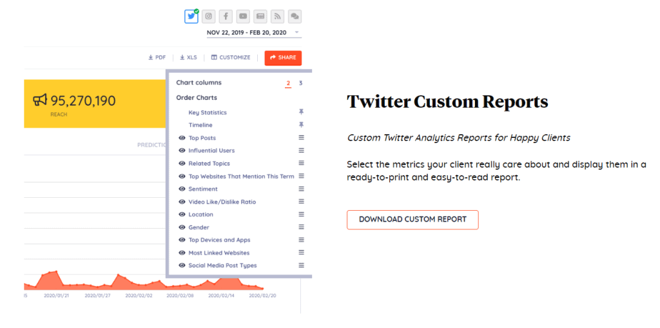
Task: Select the YouTube source icon
Action: tap(243, 16)
